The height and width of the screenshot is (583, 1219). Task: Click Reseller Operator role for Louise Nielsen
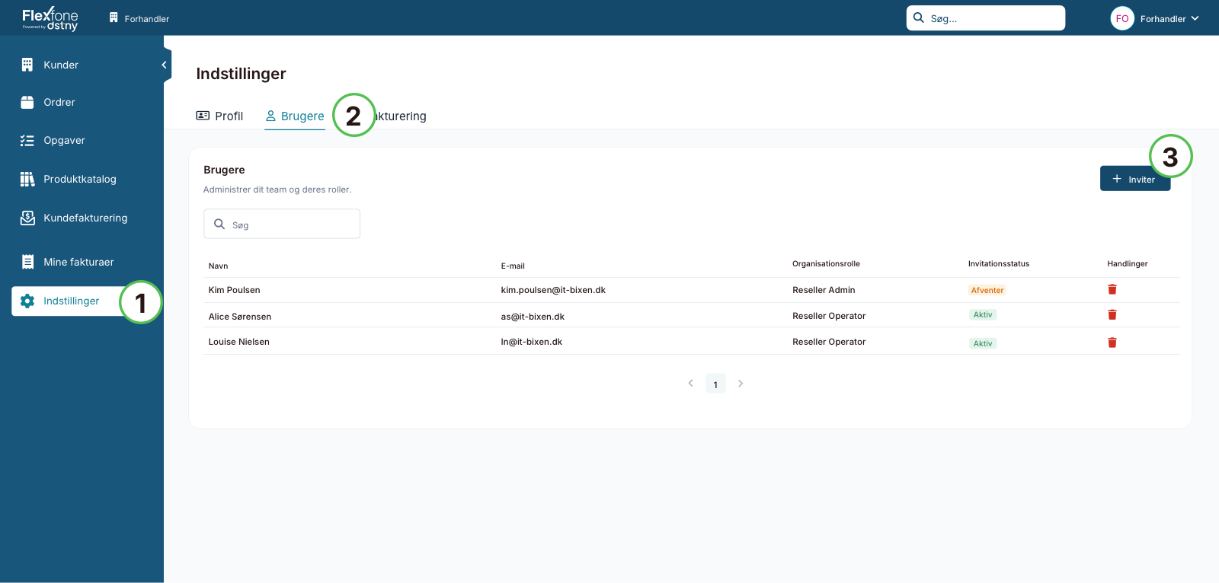coord(829,342)
